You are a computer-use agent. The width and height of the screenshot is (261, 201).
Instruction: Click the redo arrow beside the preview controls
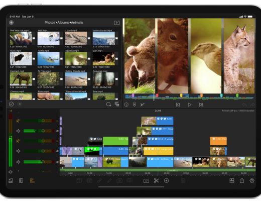click(252, 105)
